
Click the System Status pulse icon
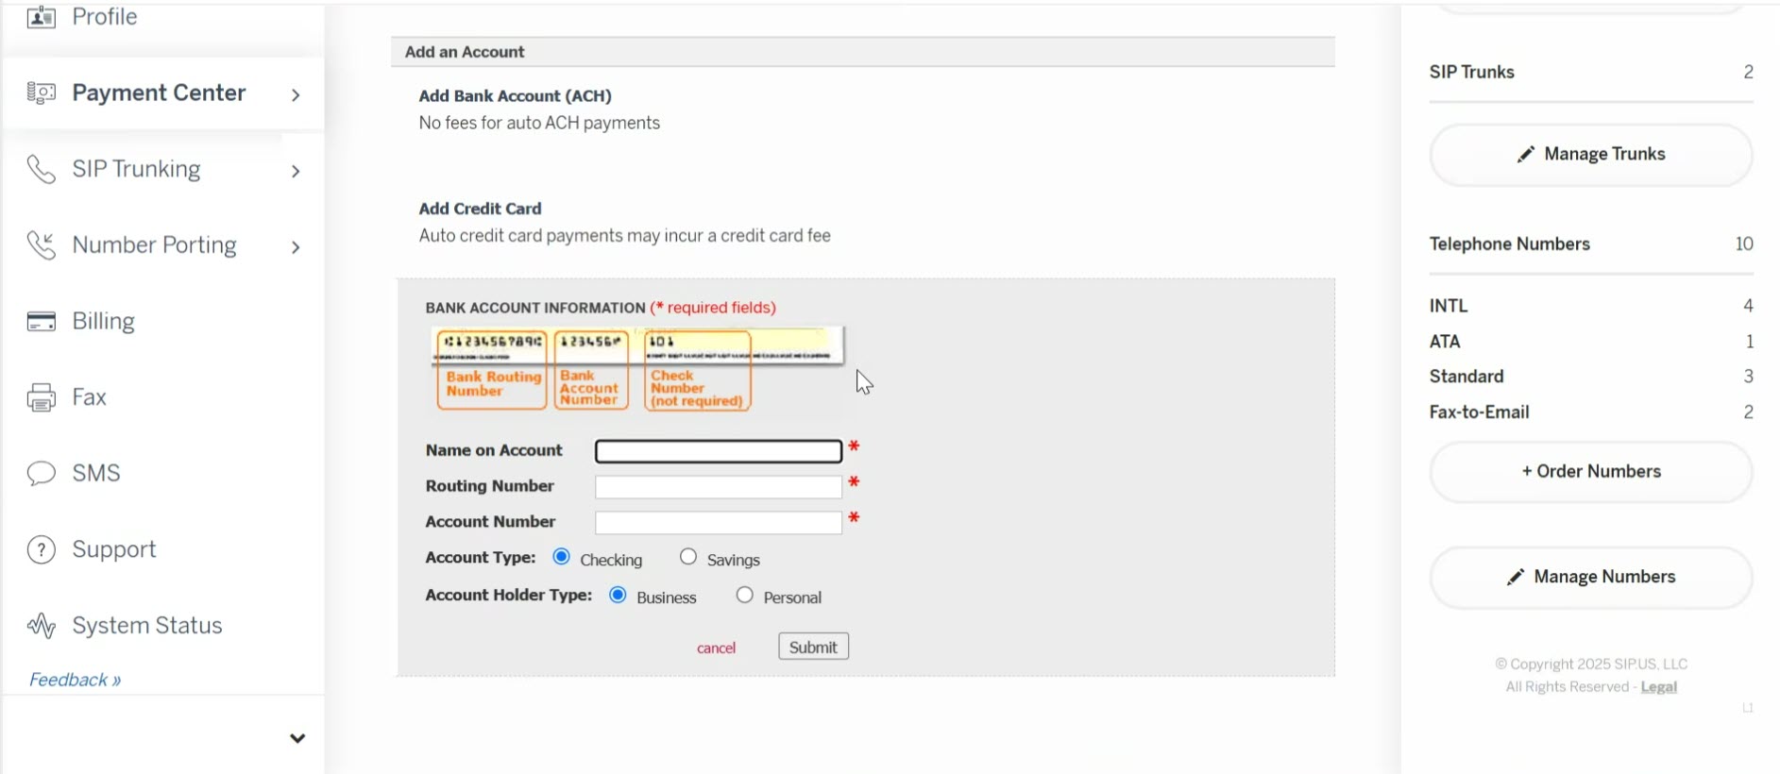[41, 626]
